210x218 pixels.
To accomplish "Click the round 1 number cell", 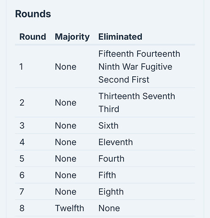I will (x=21, y=67).
